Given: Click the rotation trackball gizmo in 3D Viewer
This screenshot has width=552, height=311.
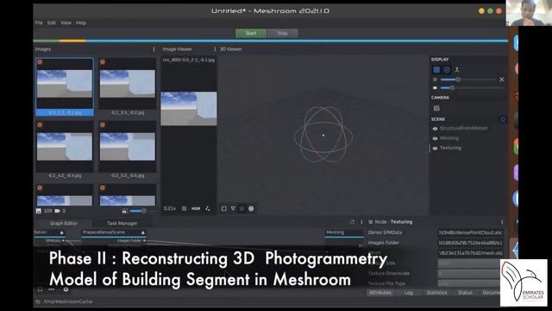Looking at the screenshot, I should (323, 135).
